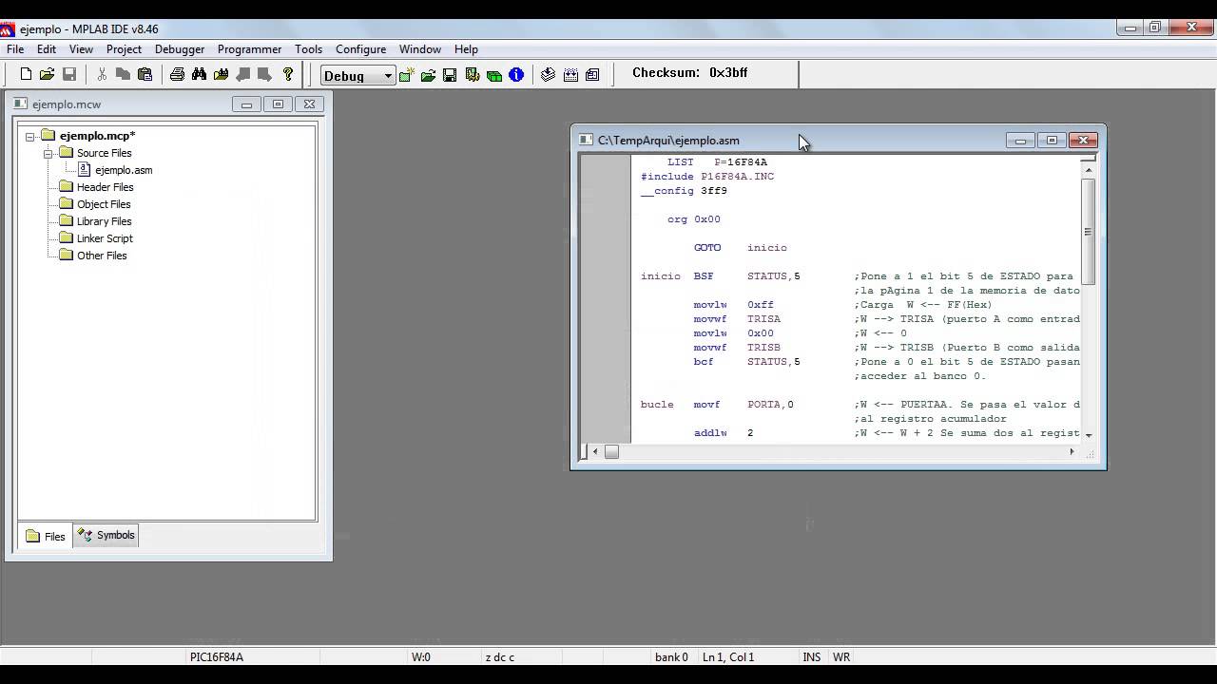The width and height of the screenshot is (1217, 684).
Task: Open the File menu
Action: [15, 49]
